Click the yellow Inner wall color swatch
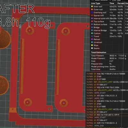 pyautogui.click(x=92, y=6)
